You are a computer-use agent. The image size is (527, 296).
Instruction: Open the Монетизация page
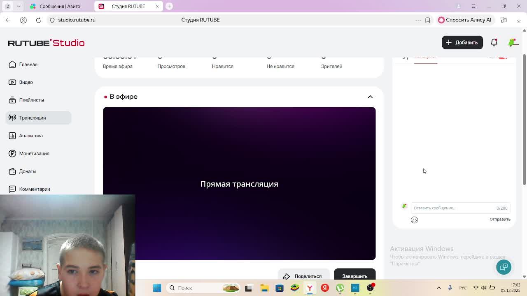click(x=34, y=153)
